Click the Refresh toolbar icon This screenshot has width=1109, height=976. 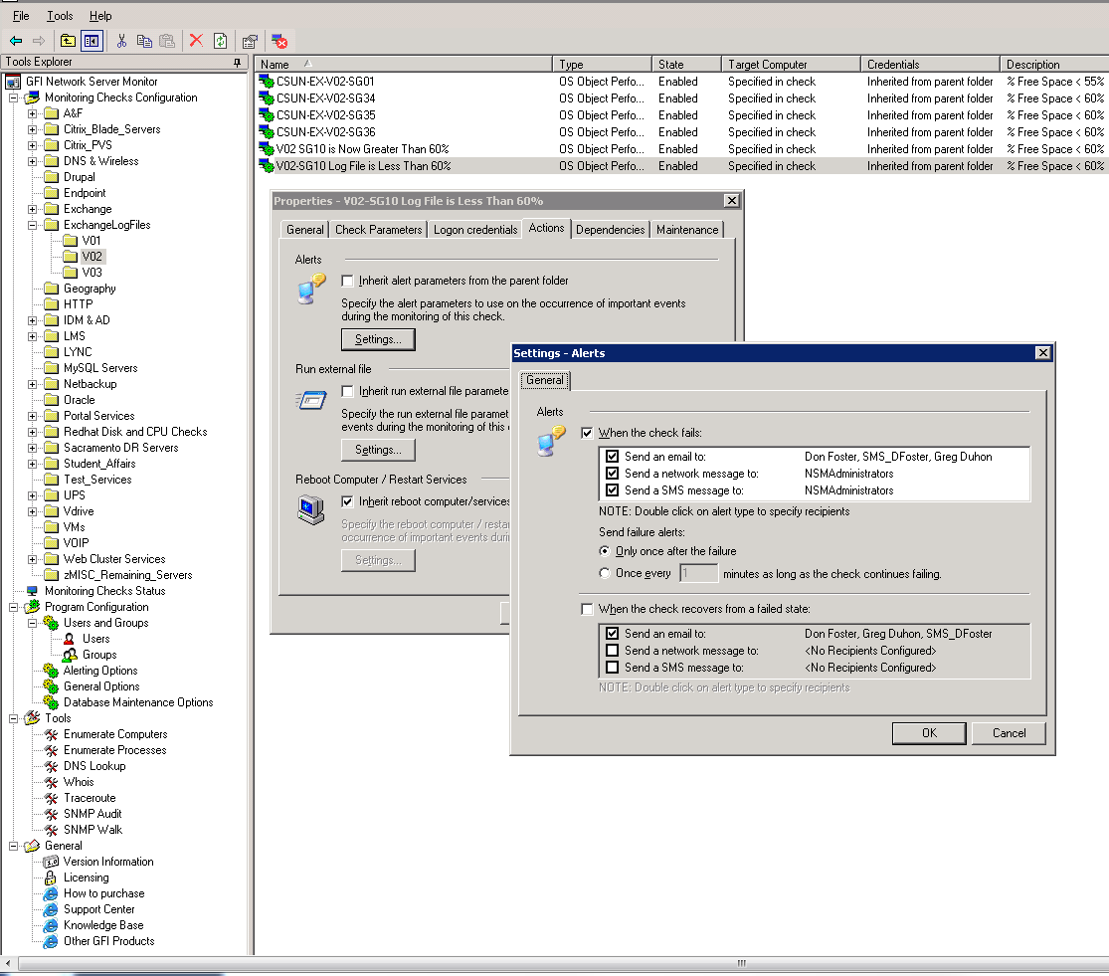click(x=221, y=41)
